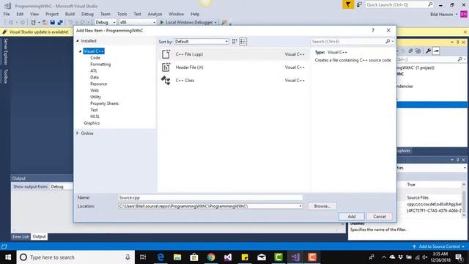This screenshot has height=264, width=469.
Task: Open the x86 platform dropdown
Action: (x=138, y=22)
